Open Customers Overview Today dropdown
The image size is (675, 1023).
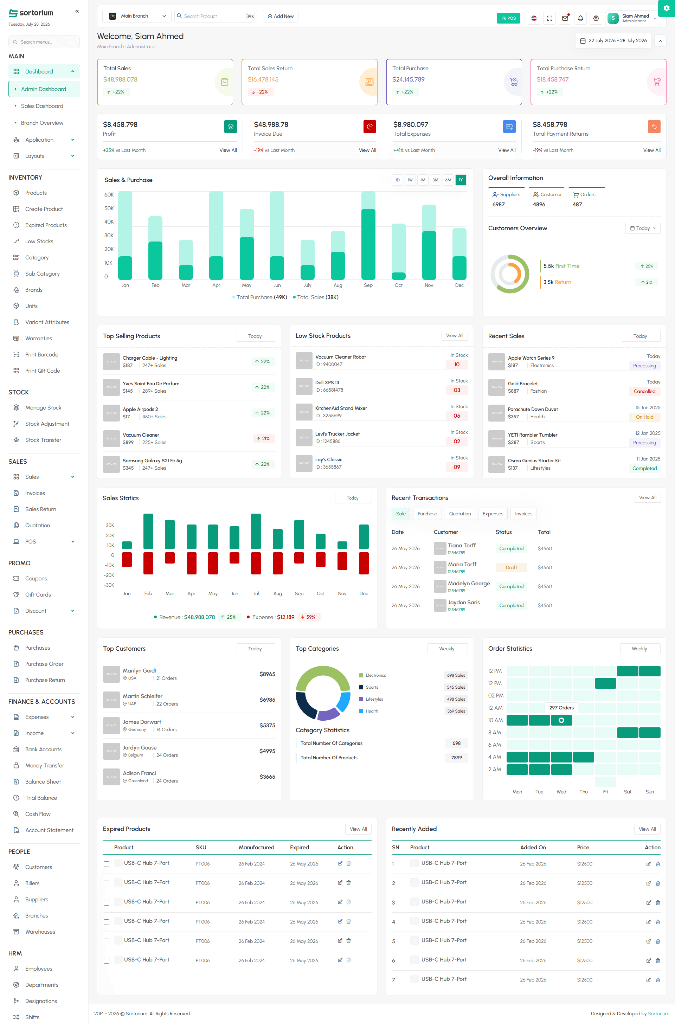643,228
